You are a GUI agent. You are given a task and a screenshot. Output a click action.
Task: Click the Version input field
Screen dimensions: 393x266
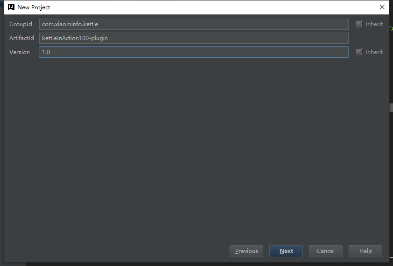pos(194,52)
